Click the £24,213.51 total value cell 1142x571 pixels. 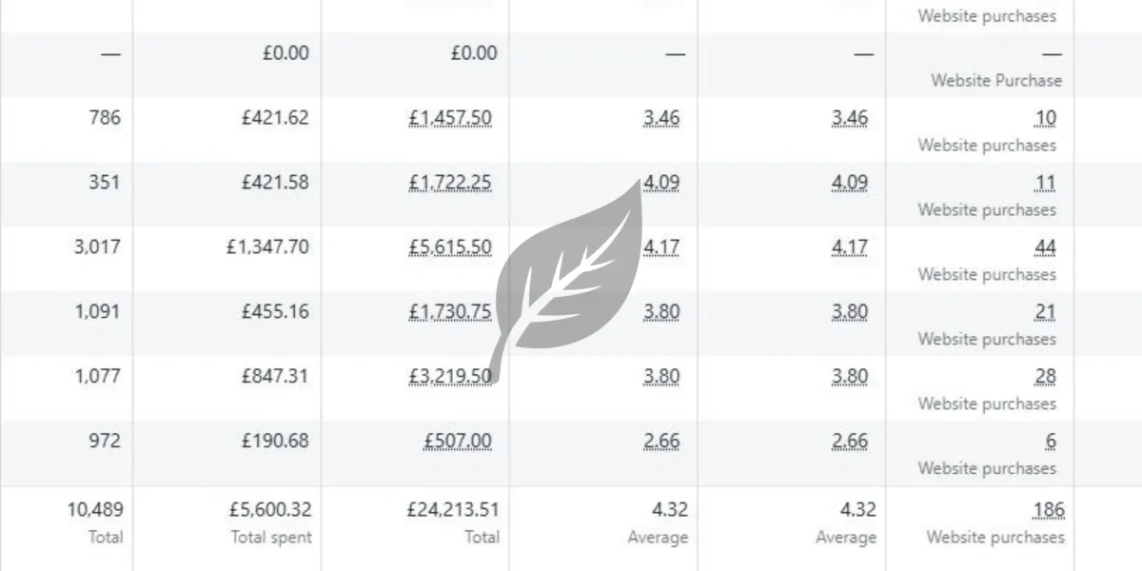coord(453,510)
